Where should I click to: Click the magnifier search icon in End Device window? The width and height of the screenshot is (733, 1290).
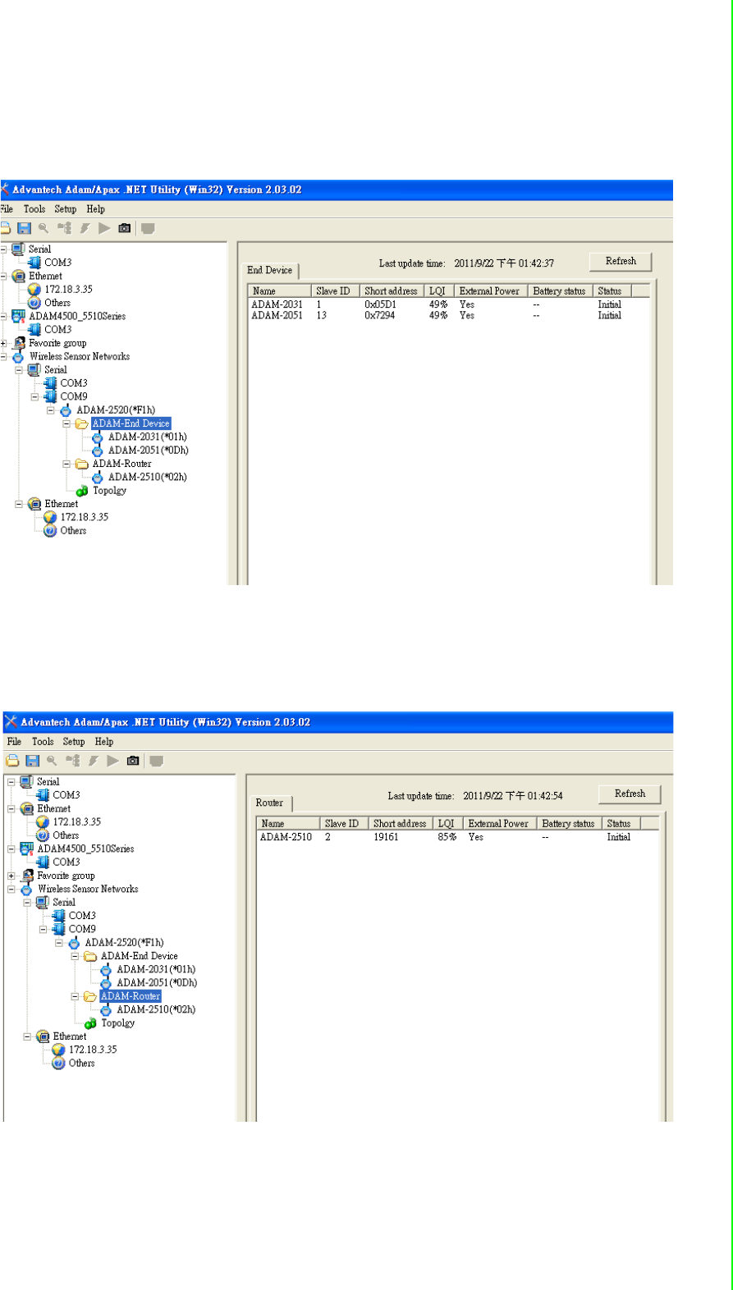(44, 228)
